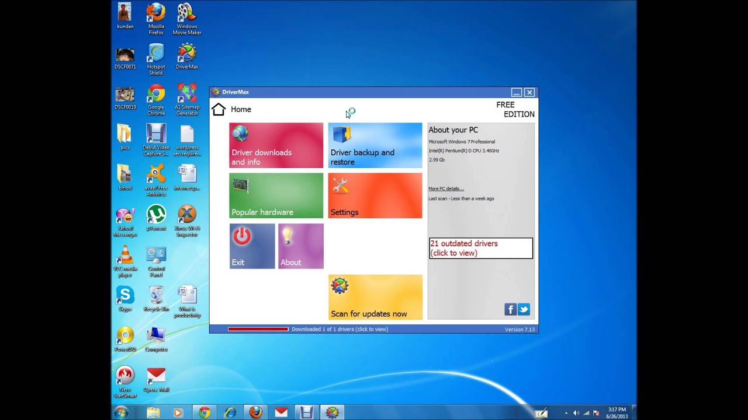Screen dimensions: 748x420
Task: Open the Driver backup and restore tile
Action: point(375,145)
